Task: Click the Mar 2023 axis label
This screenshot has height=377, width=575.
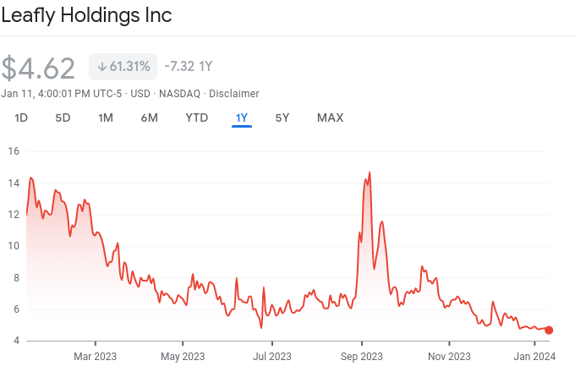Action: click(x=95, y=356)
